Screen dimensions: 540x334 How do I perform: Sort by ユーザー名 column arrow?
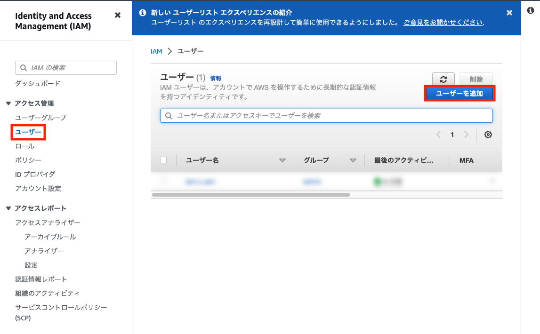(x=282, y=160)
